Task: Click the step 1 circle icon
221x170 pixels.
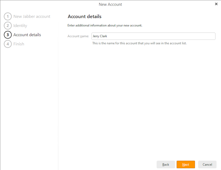Action: tap(8, 17)
